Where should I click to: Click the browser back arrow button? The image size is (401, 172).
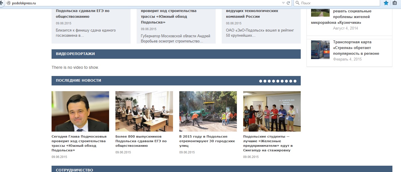click(1, 3)
